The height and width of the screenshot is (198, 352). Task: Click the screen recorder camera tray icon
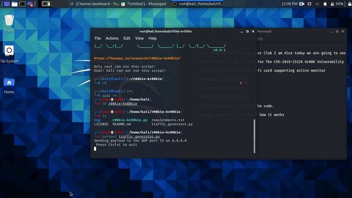click(302, 4)
